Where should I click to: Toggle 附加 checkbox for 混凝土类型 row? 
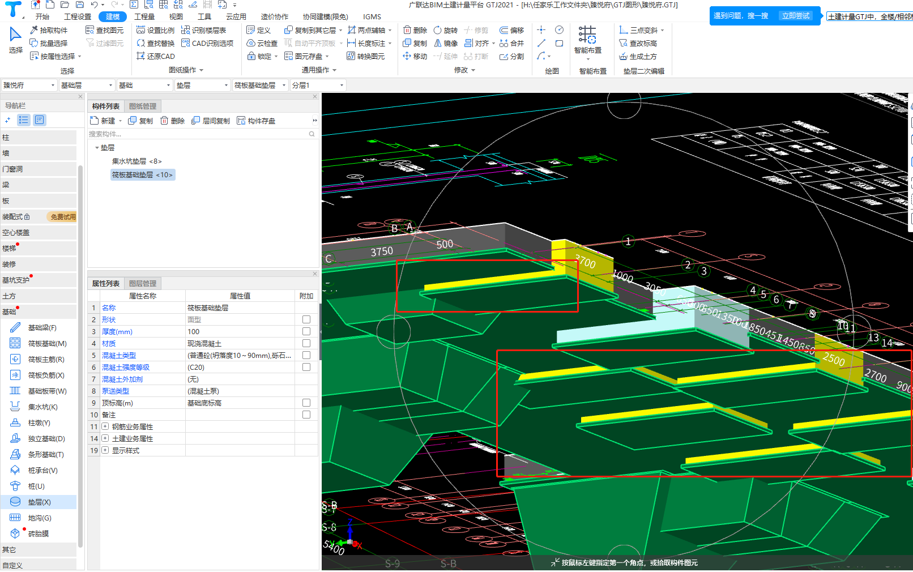(306, 355)
